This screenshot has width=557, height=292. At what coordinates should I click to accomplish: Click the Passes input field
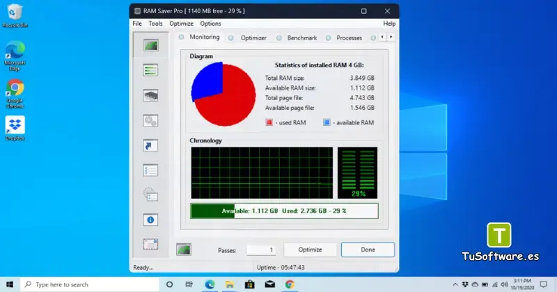click(x=261, y=250)
